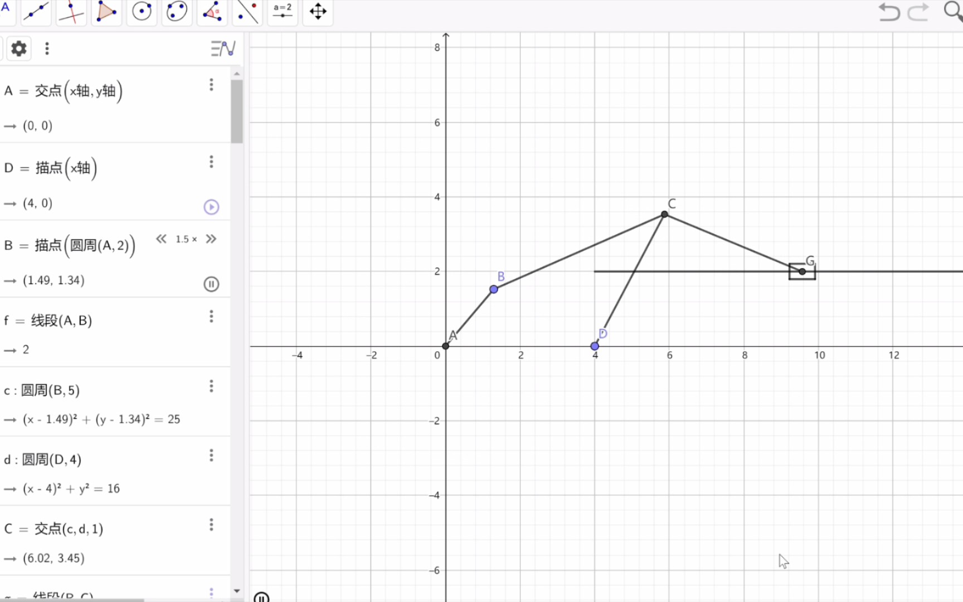The width and height of the screenshot is (963, 602).
Task: Click the algebra panel scrollbar thumb
Action: [x=237, y=111]
